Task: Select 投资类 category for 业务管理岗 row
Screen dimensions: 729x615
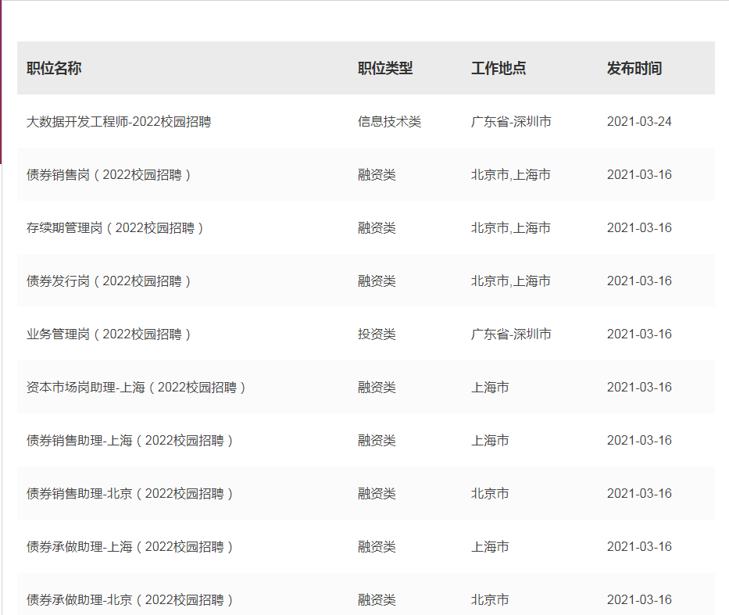Action: 377,334
